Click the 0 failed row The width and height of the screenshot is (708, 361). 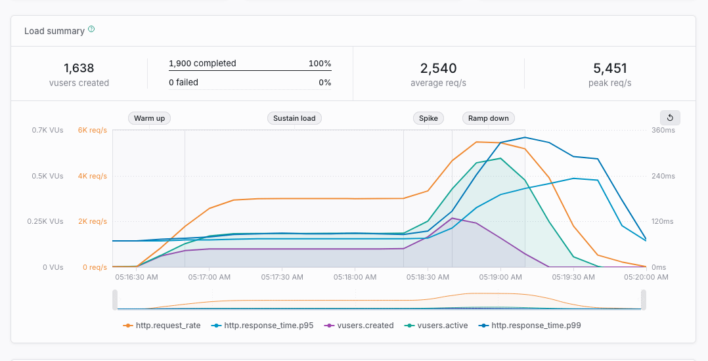250,83
